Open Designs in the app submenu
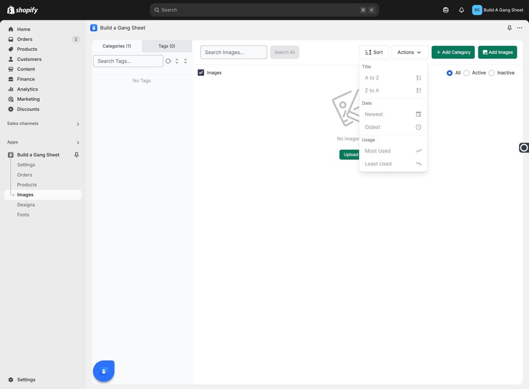Screen dimensions: 529x389 click(26, 205)
